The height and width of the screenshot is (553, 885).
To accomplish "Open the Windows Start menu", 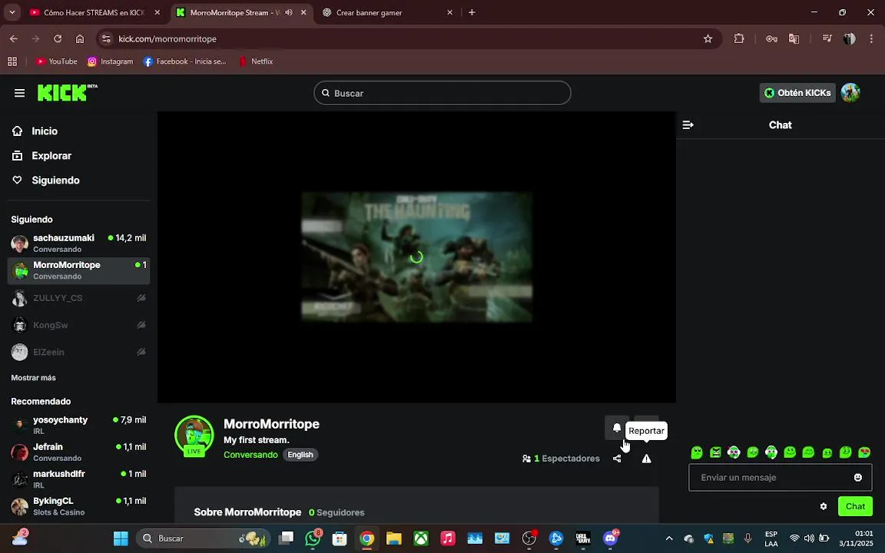I will click(121, 538).
